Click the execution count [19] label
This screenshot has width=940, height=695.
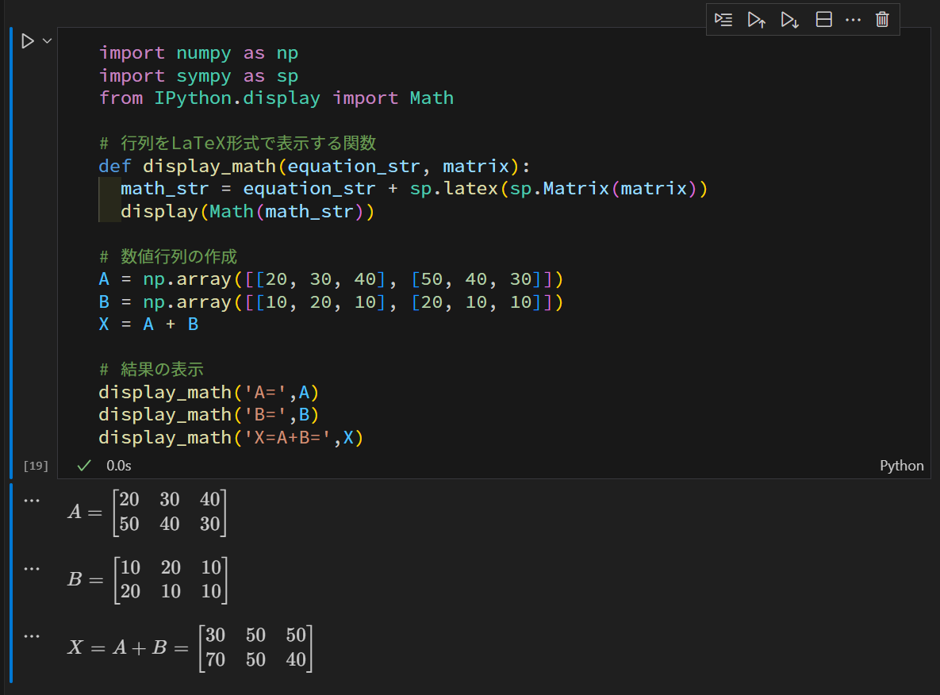36,466
